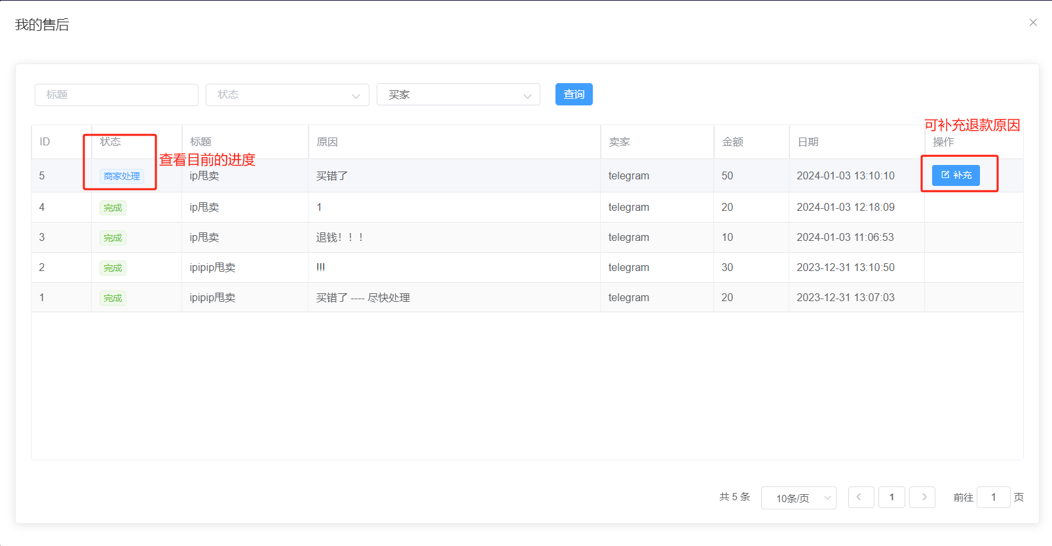Click the 商家处理 status tag
1052x546 pixels.
click(x=122, y=176)
